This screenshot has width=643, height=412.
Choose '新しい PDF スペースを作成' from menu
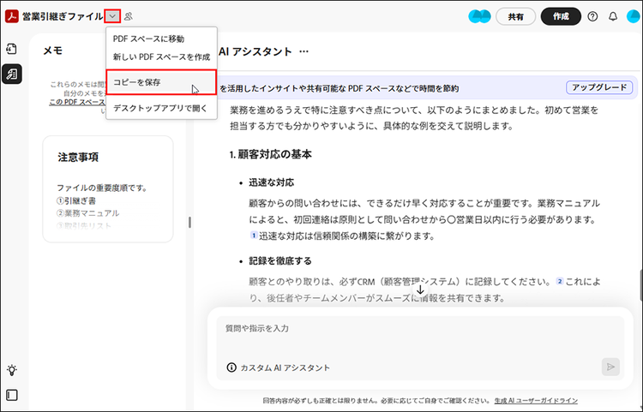coord(161,57)
